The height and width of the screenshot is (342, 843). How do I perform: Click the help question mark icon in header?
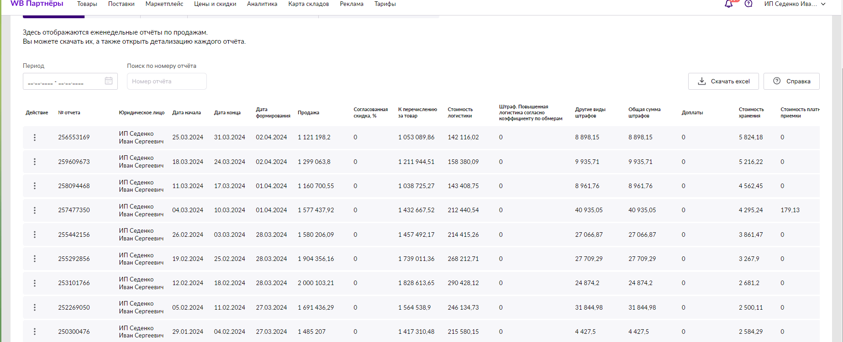[x=748, y=4]
